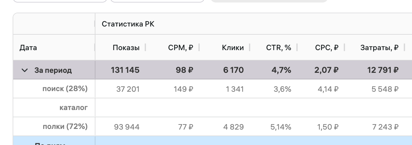Select the Клики column header

(x=233, y=48)
